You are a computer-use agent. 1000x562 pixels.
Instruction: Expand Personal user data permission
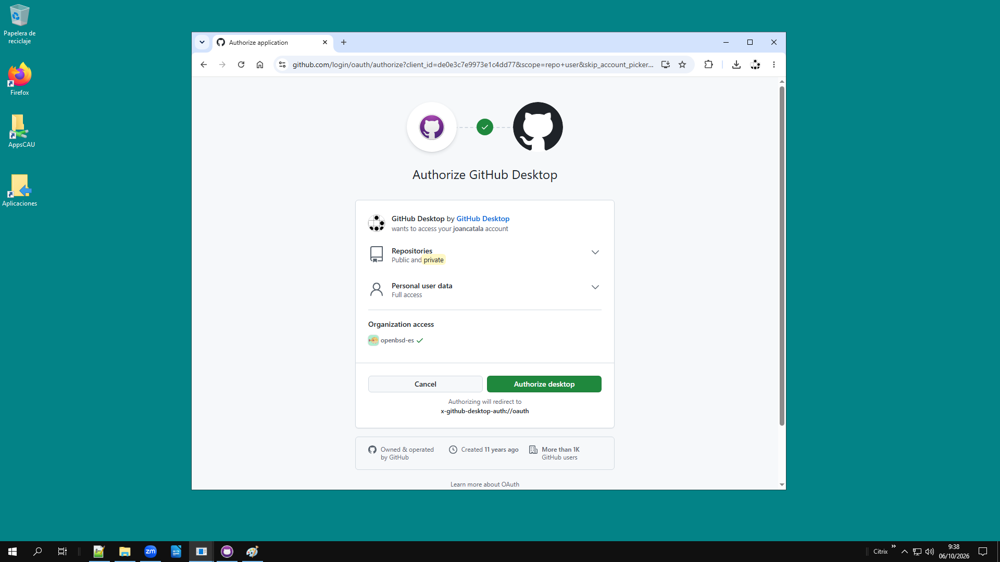pyautogui.click(x=595, y=287)
